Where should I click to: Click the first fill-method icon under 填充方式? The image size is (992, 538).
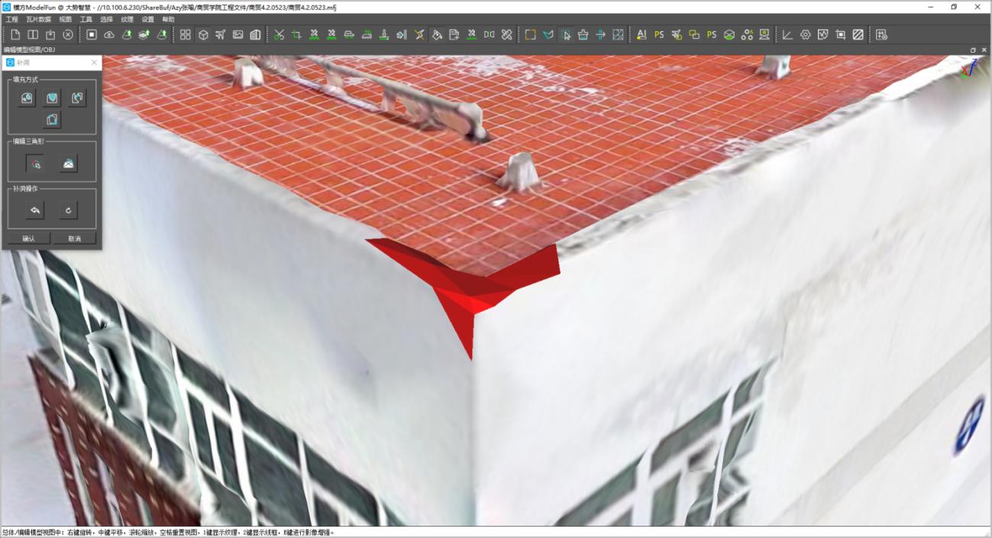[x=27, y=98]
